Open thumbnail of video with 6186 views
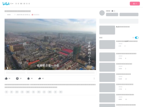The height and width of the screenshot is (107, 143). (x=107, y=77)
